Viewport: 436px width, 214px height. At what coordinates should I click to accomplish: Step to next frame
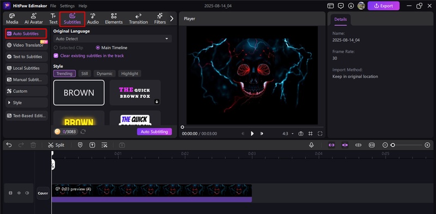[x=262, y=133]
